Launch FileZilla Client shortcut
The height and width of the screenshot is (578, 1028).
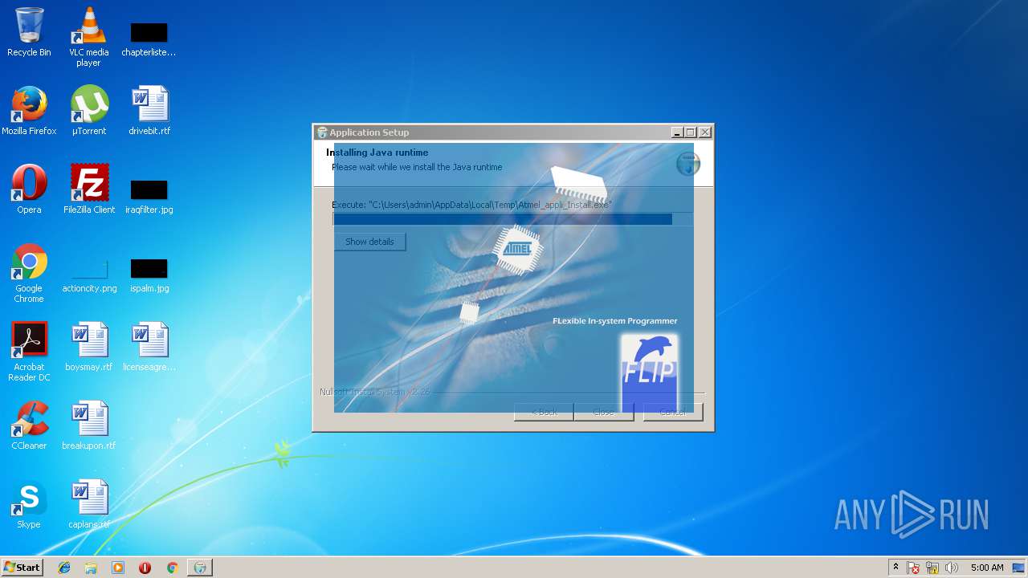coord(89,189)
